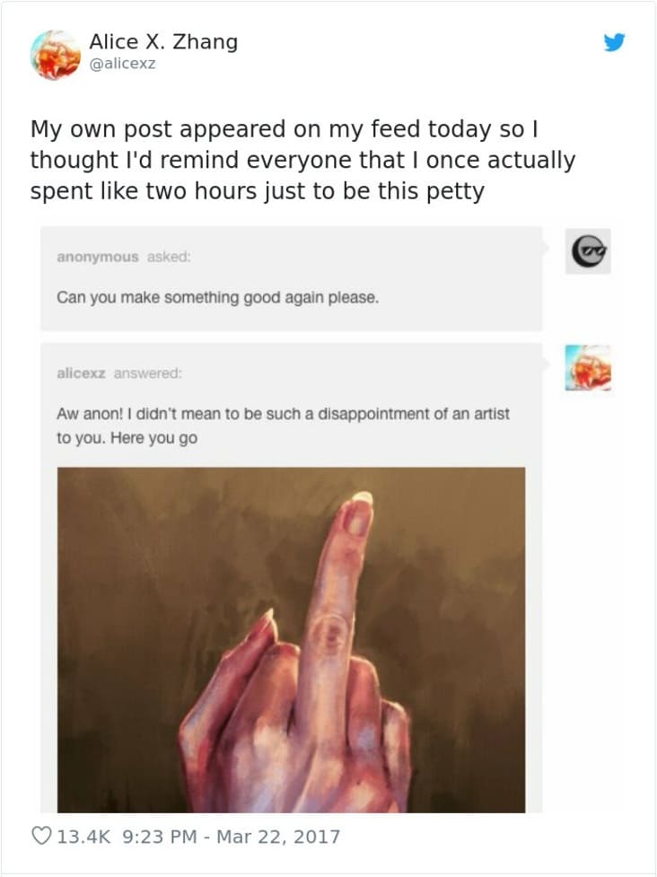Click the 'Can you make something good' question
The width and height of the screenshot is (657, 877).
pos(217,297)
